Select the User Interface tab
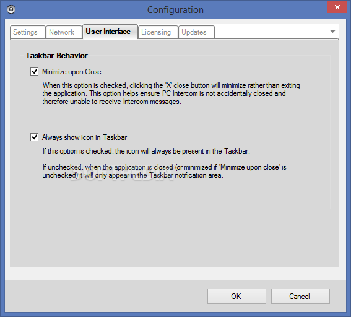Screen dimensions: 351x317 (x=110, y=32)
